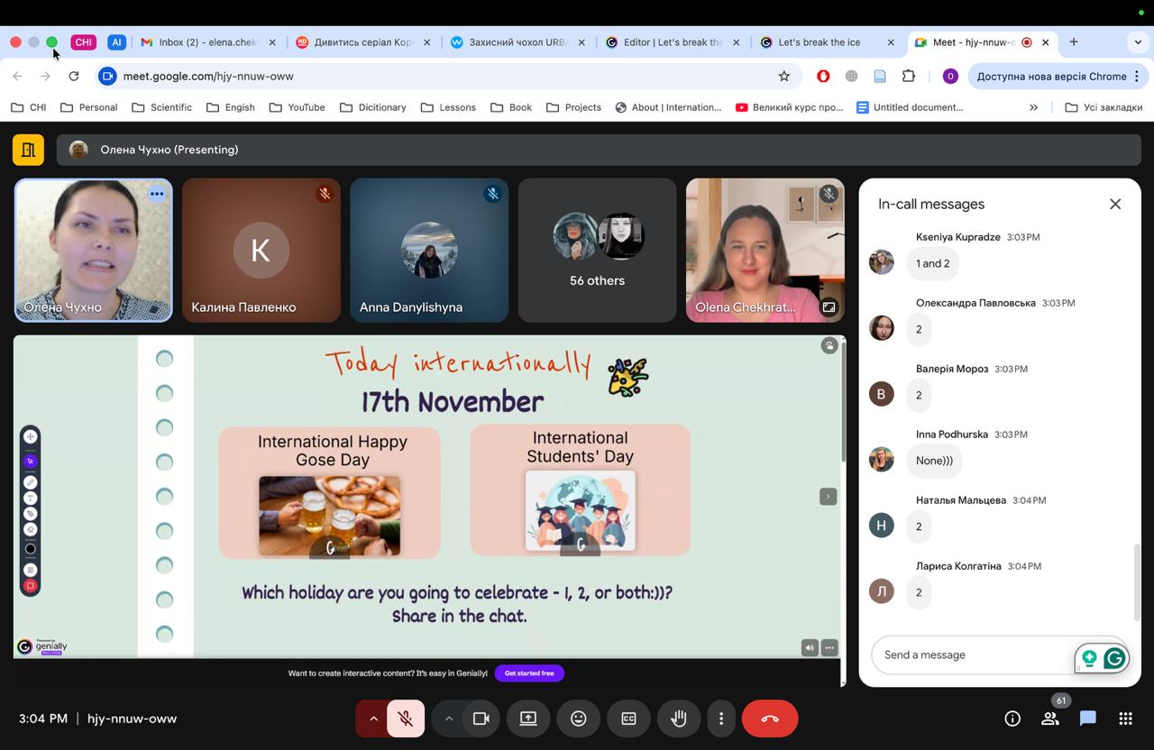The width and height of the screenshot is (1154, 750).
Task: Pick the black color swatch in toolbar
Action: tap(30, 549)
